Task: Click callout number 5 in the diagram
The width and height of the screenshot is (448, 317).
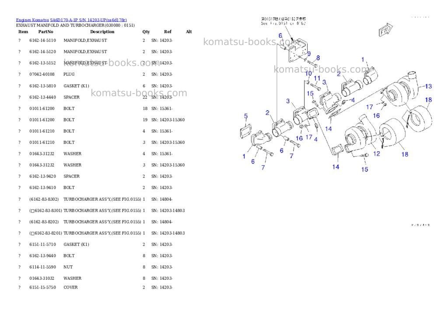Action: click(x=246, y=116)
